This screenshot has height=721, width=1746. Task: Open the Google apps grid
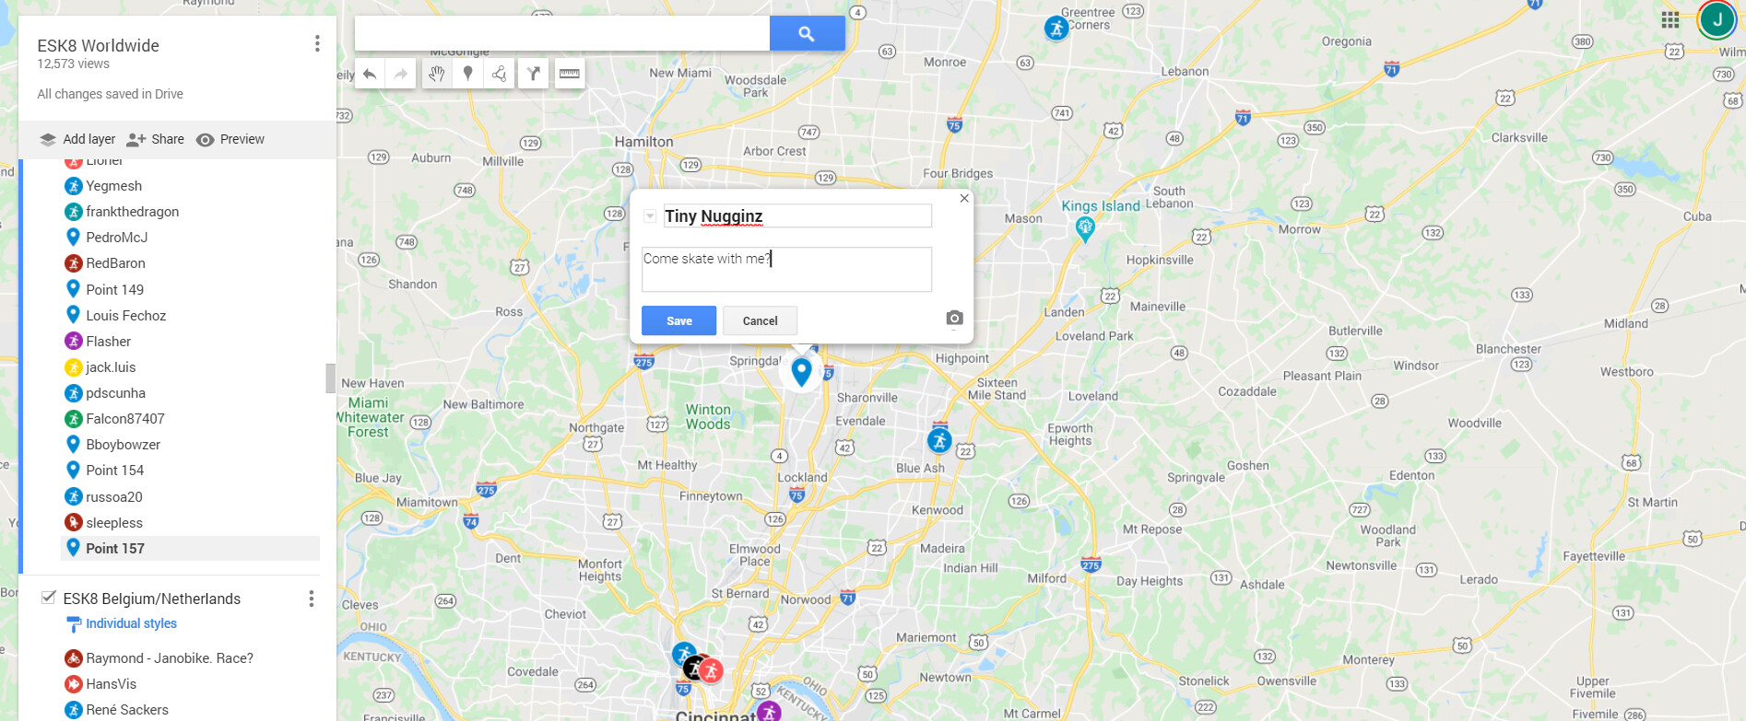[x=1669, y=20]
